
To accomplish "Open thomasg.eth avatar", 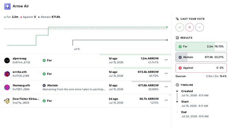I will pyautogui.click(x=7, y=87).
